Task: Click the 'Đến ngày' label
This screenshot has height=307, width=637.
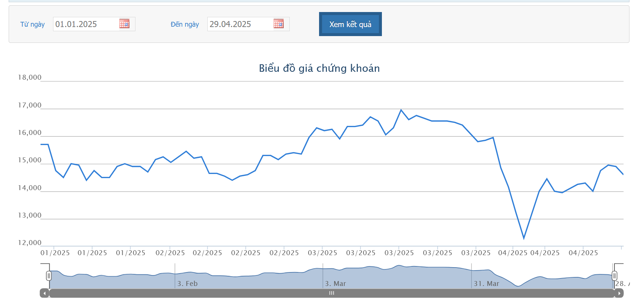Action: click(x=185, y=24)
